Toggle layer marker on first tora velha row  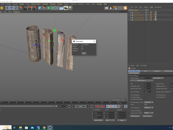[x=146, y=12]
